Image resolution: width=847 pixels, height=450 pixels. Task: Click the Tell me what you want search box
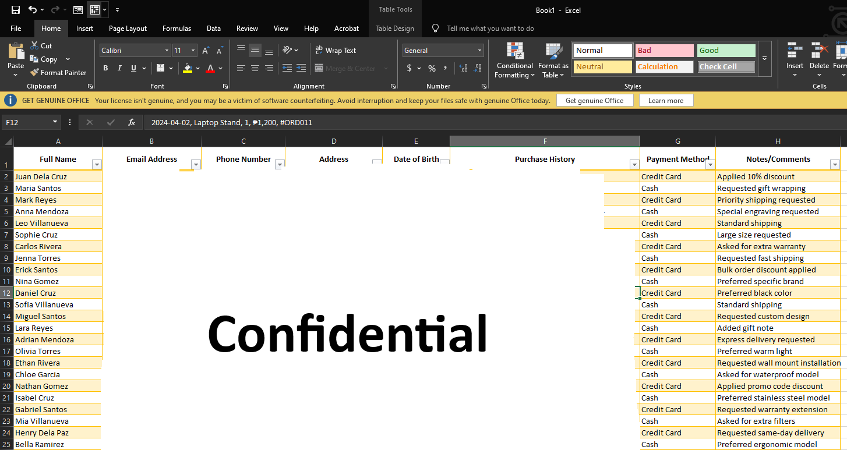490,29
